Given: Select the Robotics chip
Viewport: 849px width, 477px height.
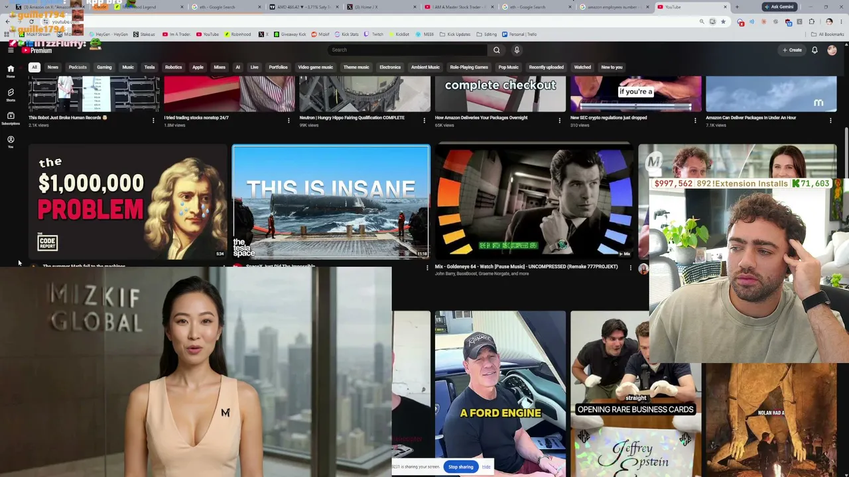Looking at the screenshot, I should 173,67.
